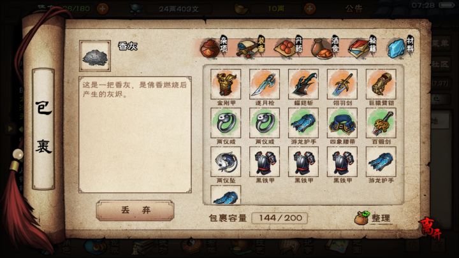Viewport: 459px width, 258px height.
Task: Click the 香灰 selected item thumbnail
Action: coord(95,56)
